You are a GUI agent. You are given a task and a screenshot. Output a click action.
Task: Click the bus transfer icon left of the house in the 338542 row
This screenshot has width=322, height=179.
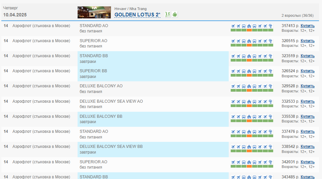(x=244, y=147)
